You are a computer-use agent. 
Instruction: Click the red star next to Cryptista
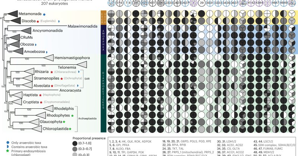[41, 102]
